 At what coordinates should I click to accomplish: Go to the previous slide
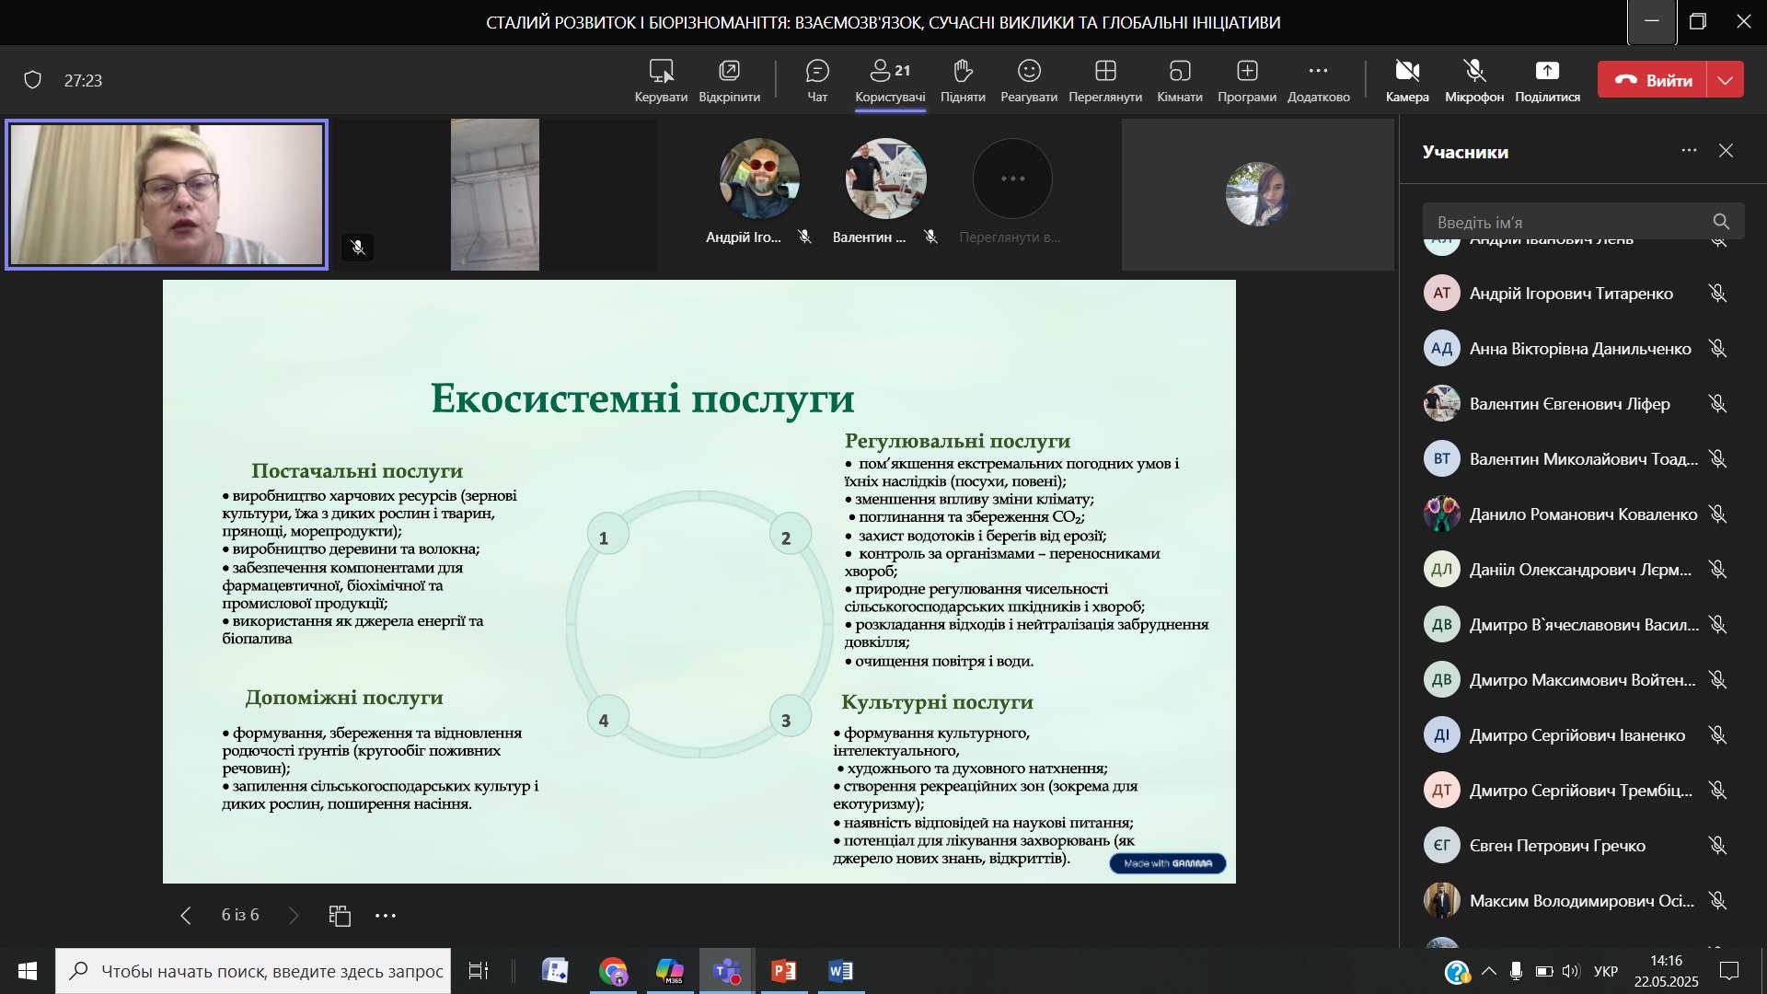click(x=186, y=916)
